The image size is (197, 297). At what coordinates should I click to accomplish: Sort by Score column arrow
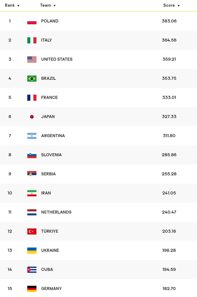coord(179,6)
